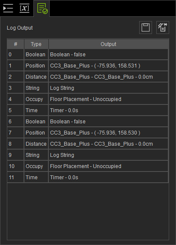This screenshot has width=176, height=245.
Task: Select row 4 Floor Placement Unoccupied
Action: [88, 99]
